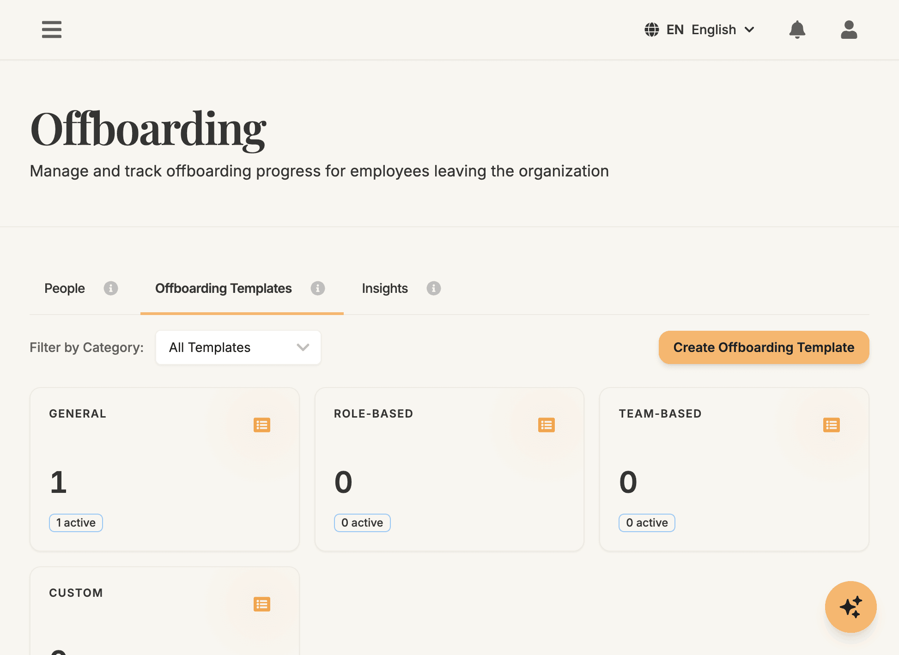
Task: Open the dropdown chevron beside All Templates
Action: pos(303,347)
